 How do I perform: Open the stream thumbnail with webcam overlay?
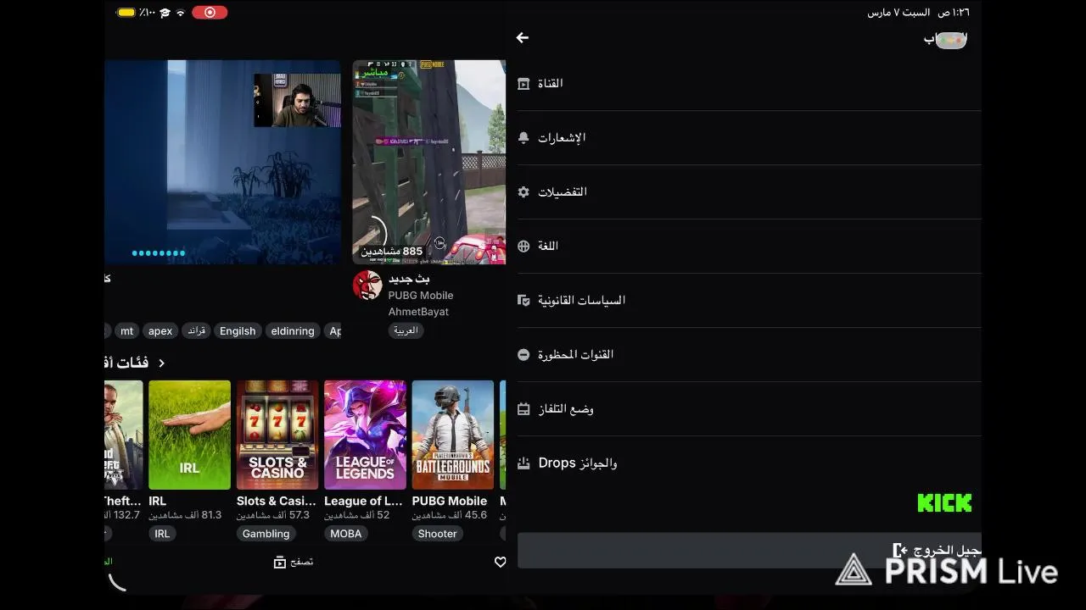pos(222,162)
